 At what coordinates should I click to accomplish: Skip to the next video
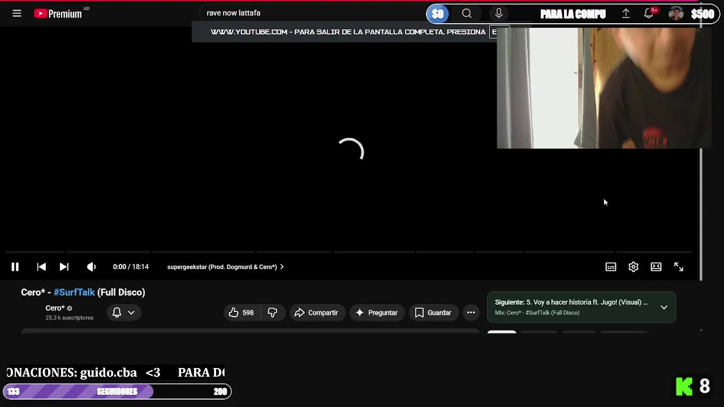point(64,267)
